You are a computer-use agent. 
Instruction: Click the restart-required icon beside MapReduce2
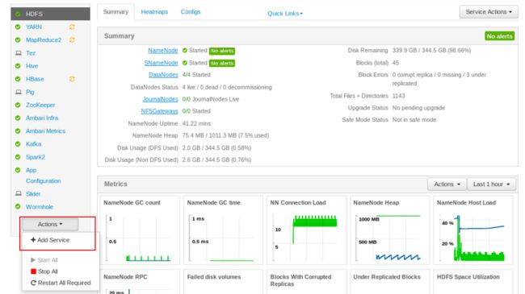point(72,39)
